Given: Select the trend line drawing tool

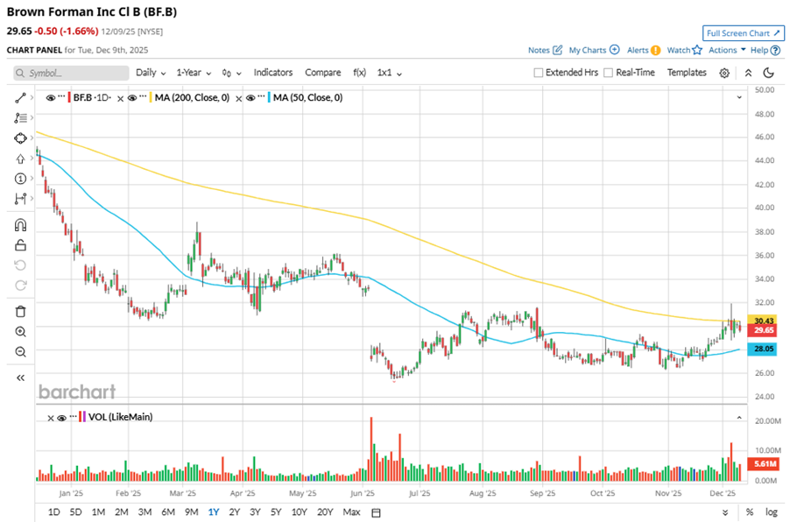Looking at the screenshot, I should coord(20,98).
